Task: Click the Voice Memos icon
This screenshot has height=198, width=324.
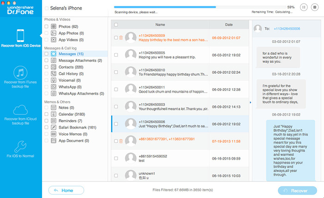Action: 54,134
